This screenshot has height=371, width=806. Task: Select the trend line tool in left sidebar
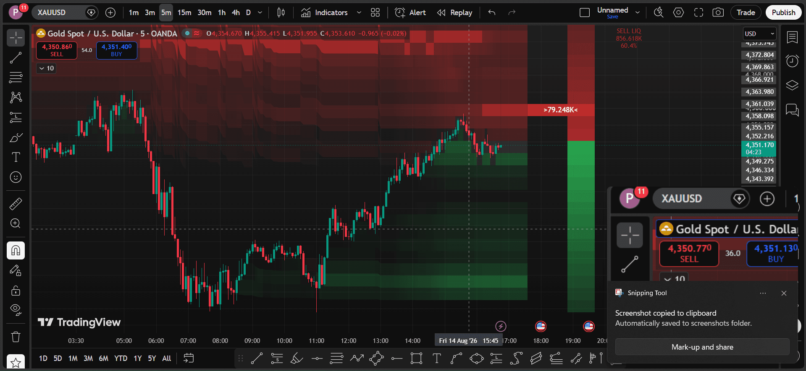(16, 57)
